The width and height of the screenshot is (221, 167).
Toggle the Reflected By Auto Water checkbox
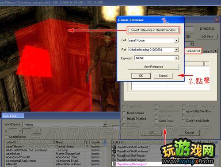click(x=183, y=106)
